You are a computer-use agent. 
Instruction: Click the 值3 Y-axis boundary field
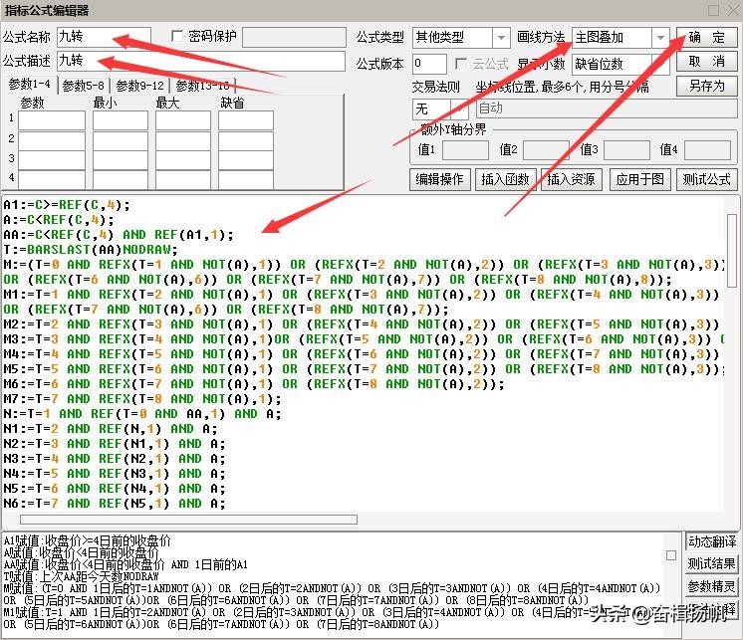click(626, 150)
